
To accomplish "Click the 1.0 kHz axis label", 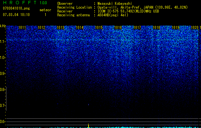I will click(3, 58).
